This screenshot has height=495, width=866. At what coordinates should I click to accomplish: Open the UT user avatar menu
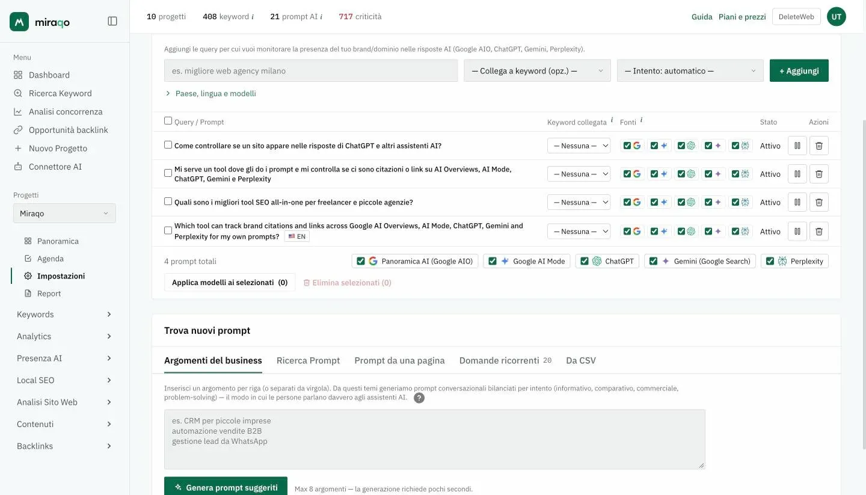click(837, 17)
